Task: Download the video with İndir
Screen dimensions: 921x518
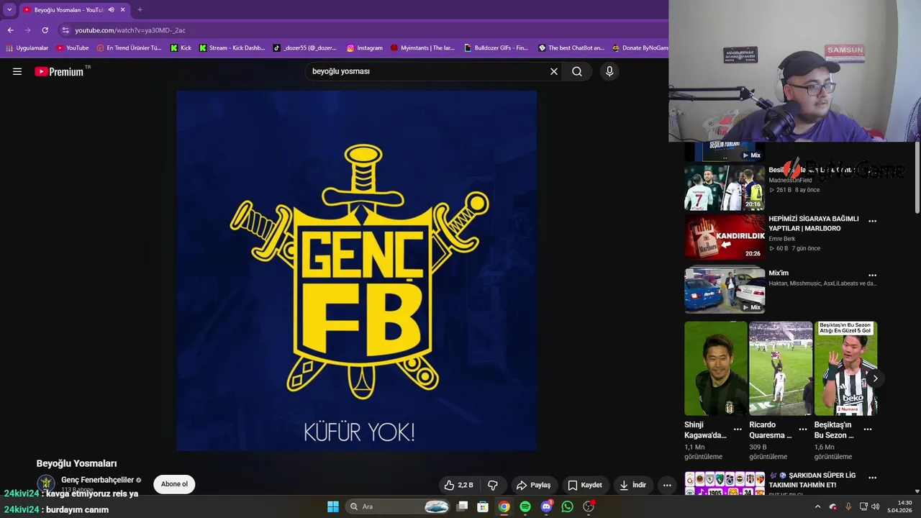Action: coord(632,485)
